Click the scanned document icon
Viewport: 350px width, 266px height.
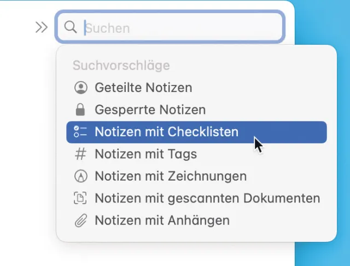80,198
